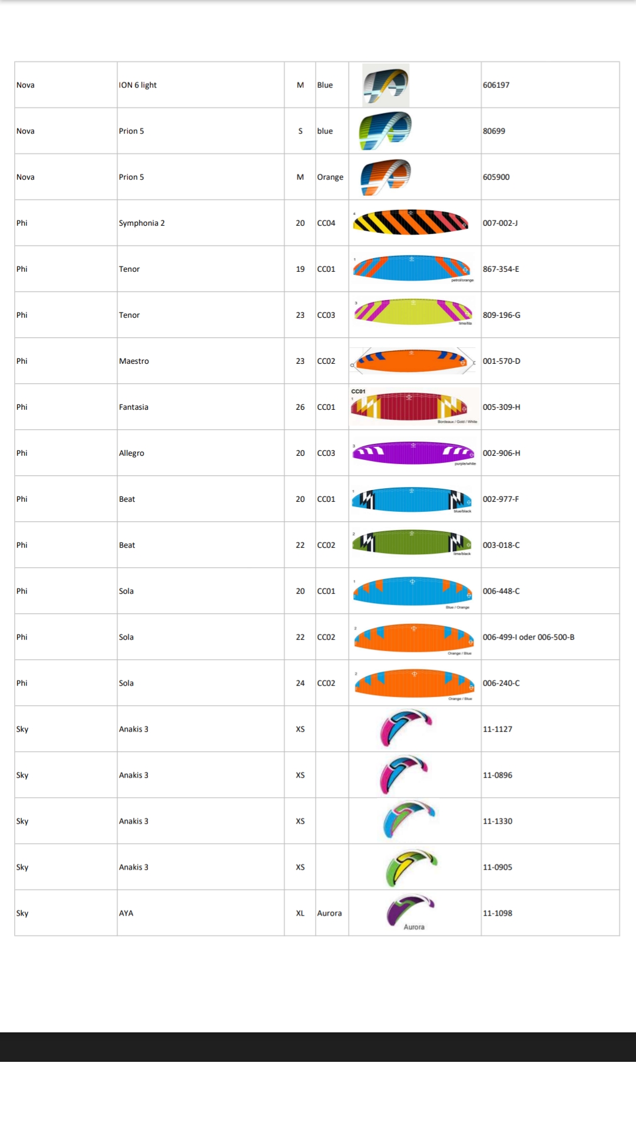Select the "ION 6 light" model name

point(138,85)
